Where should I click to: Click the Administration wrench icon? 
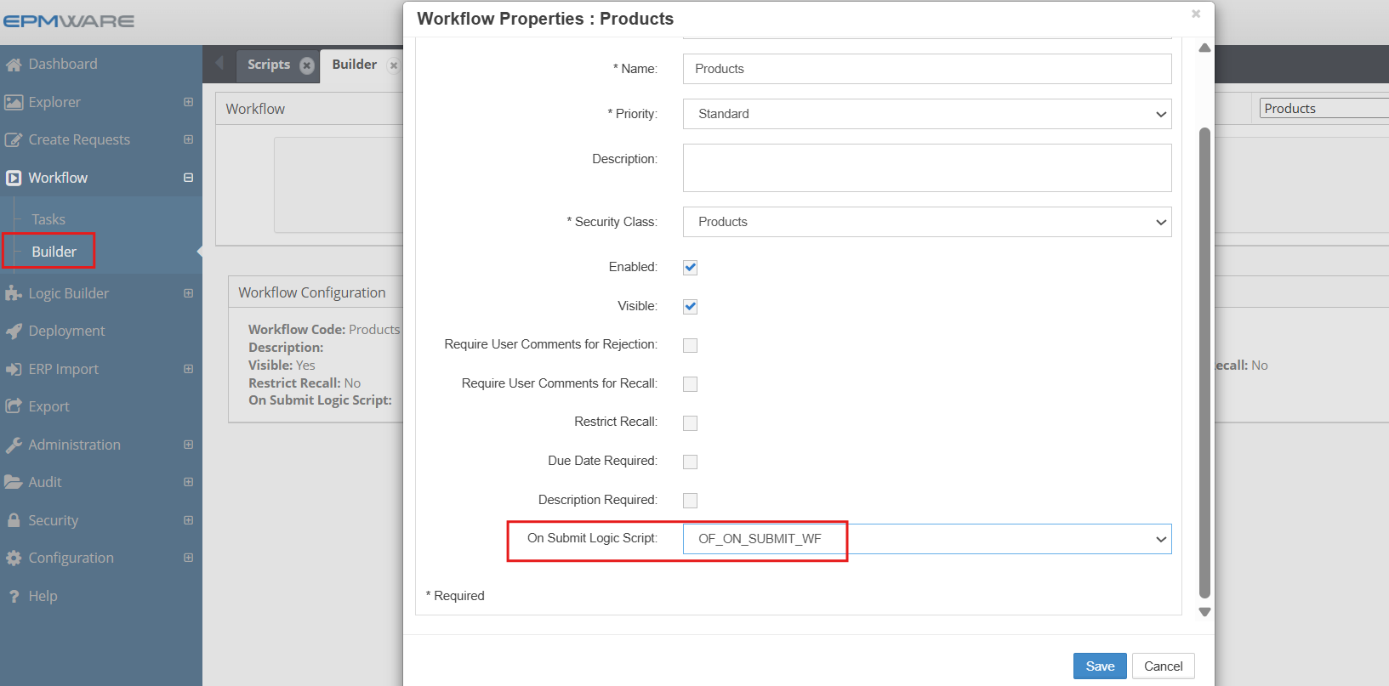pos(14,445)
